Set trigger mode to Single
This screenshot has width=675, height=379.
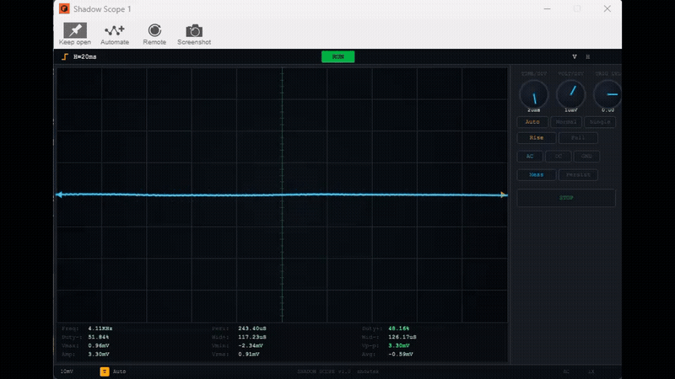pyautogui.click(x=600, y=122)
